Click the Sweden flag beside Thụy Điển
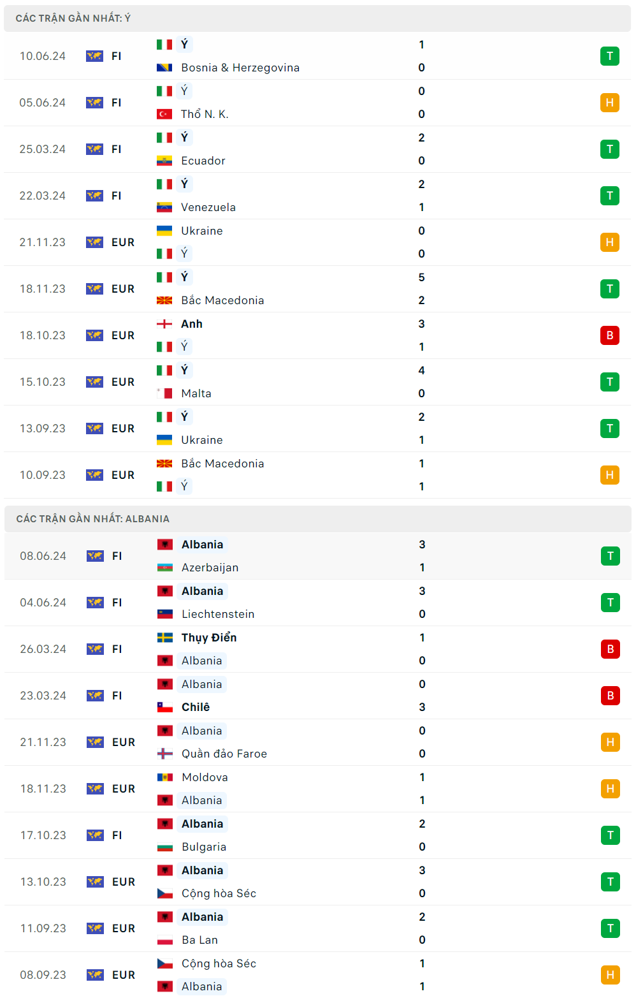The width and height of the screenshot is (636, 996). pyautogui.click(x=165, y=638)
